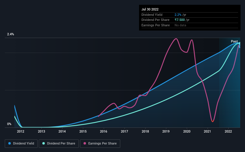245x152 pixels.
Task: Click the 2015 x-axis label
Action: (83, 131)
